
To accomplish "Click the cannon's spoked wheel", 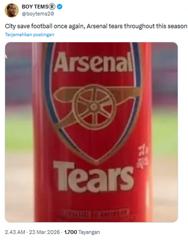I will 95,107.
